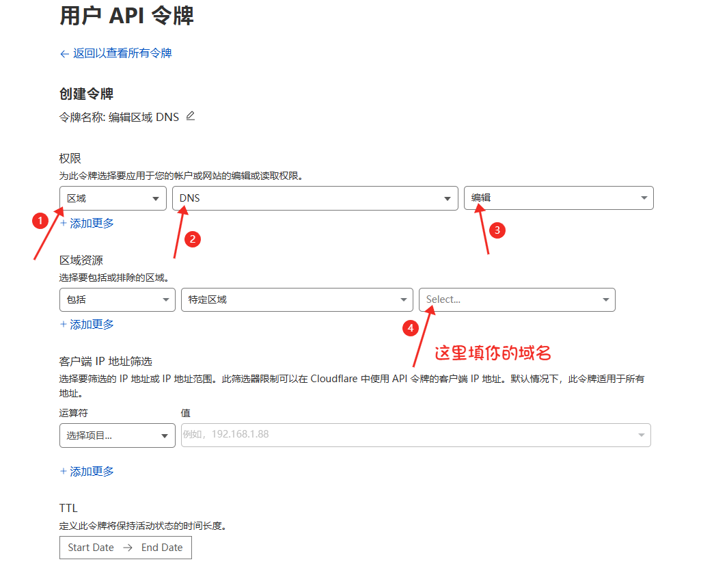Click the IP address value input field

410,435
